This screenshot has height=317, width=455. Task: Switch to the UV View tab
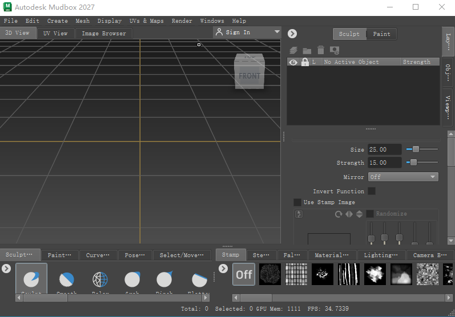pyautogui.click(x=55, y=33)
